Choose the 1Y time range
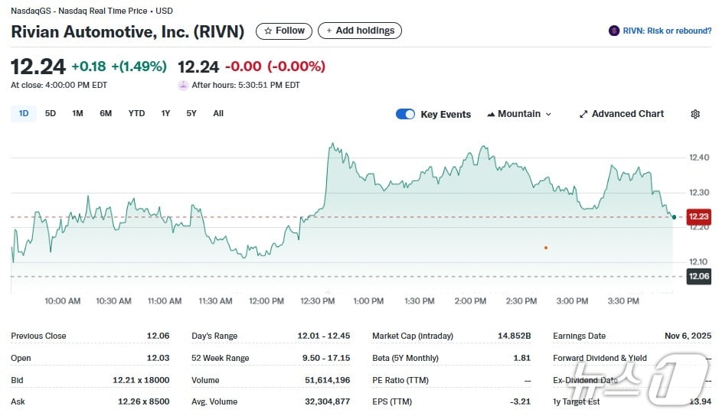719x416 pixels. coord(165,113)
